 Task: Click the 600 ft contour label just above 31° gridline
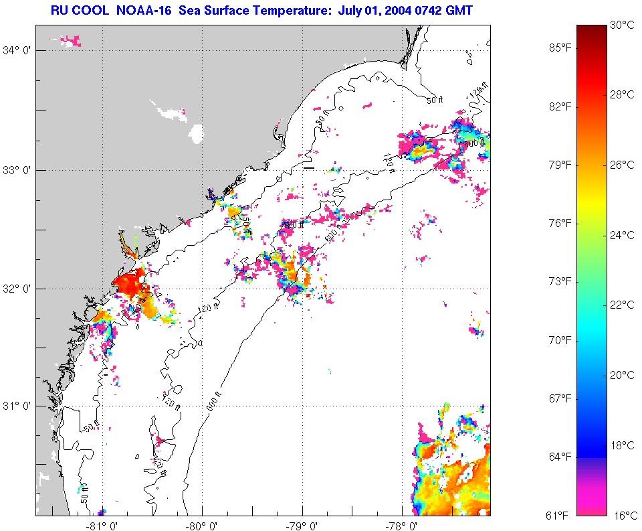coord(214,402)
